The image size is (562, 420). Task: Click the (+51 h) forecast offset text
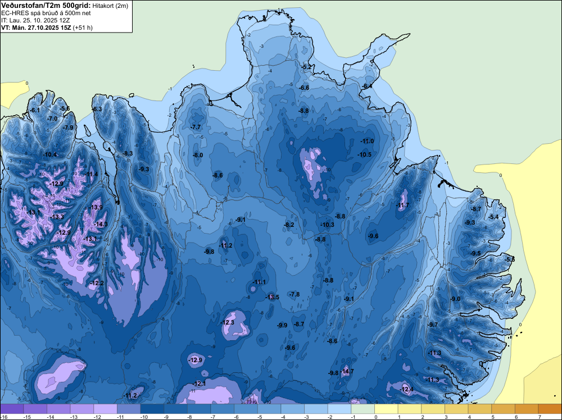point(83,28)
